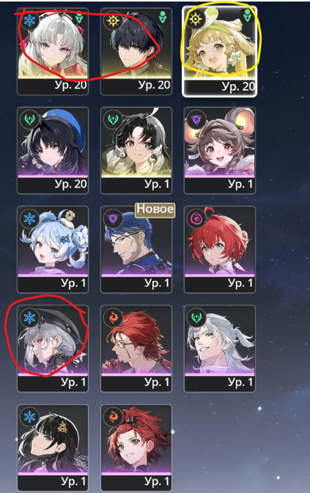
Task: Choose the red-haired man with glasses
Action: tap(136, 348)
